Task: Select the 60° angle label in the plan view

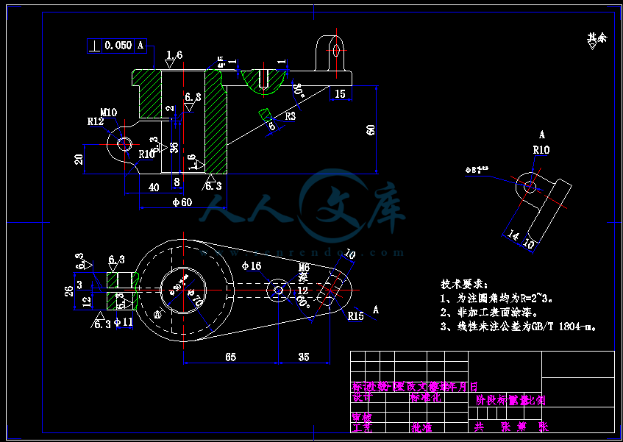Action: [x=303, y=301]
